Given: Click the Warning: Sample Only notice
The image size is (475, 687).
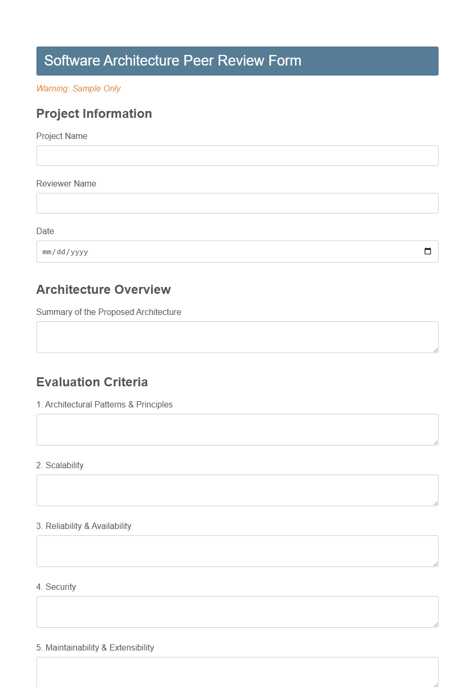Looking at the screenshot, I should pyautogui.click(x=78, y=89).
